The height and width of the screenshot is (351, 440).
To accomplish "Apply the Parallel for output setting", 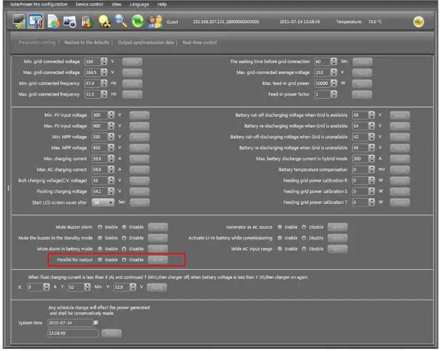I will (x=158, y=260).
